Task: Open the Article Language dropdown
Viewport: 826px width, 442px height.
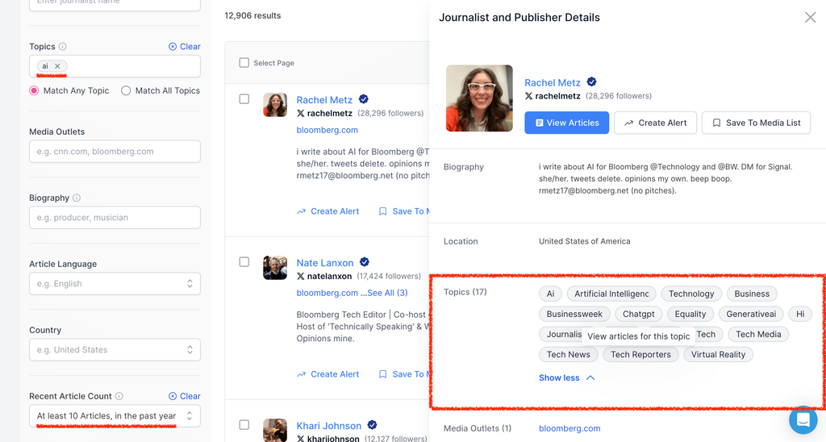Action: tap(115, 284)
